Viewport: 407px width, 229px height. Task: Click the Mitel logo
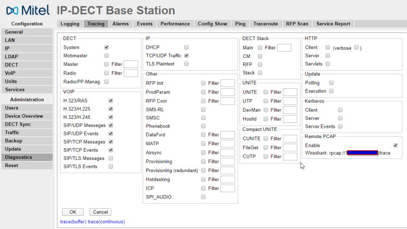28,10
